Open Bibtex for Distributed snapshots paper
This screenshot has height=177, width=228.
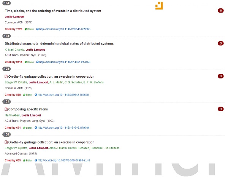29,62
